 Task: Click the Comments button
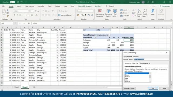click(x=165, y=6)
